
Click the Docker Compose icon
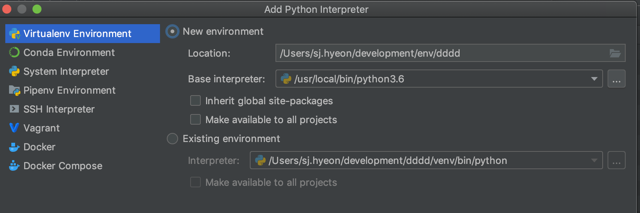click(x=14, y=166)
